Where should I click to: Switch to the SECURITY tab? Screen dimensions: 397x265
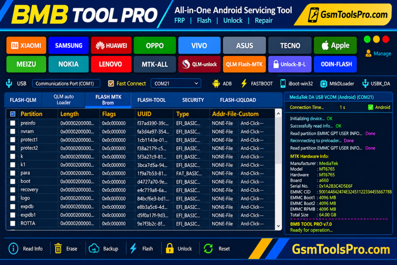point(193,100)
